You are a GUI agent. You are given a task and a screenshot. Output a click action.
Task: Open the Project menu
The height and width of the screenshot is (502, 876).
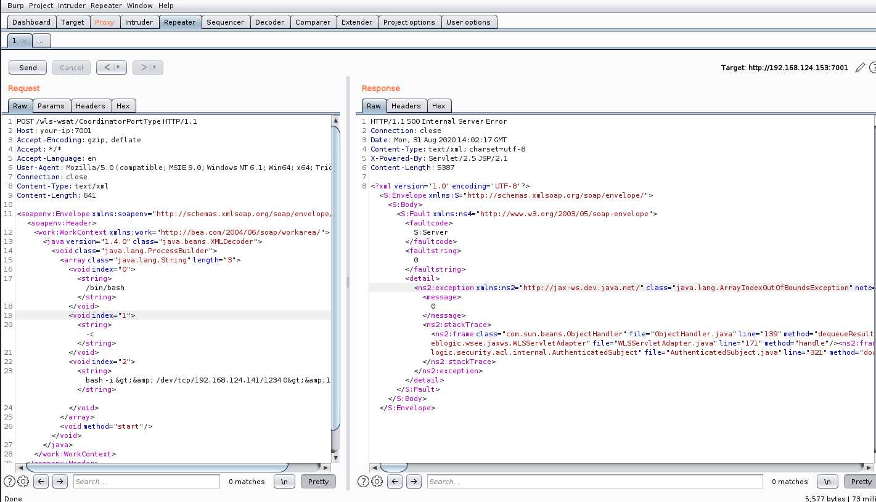[41, 6]
